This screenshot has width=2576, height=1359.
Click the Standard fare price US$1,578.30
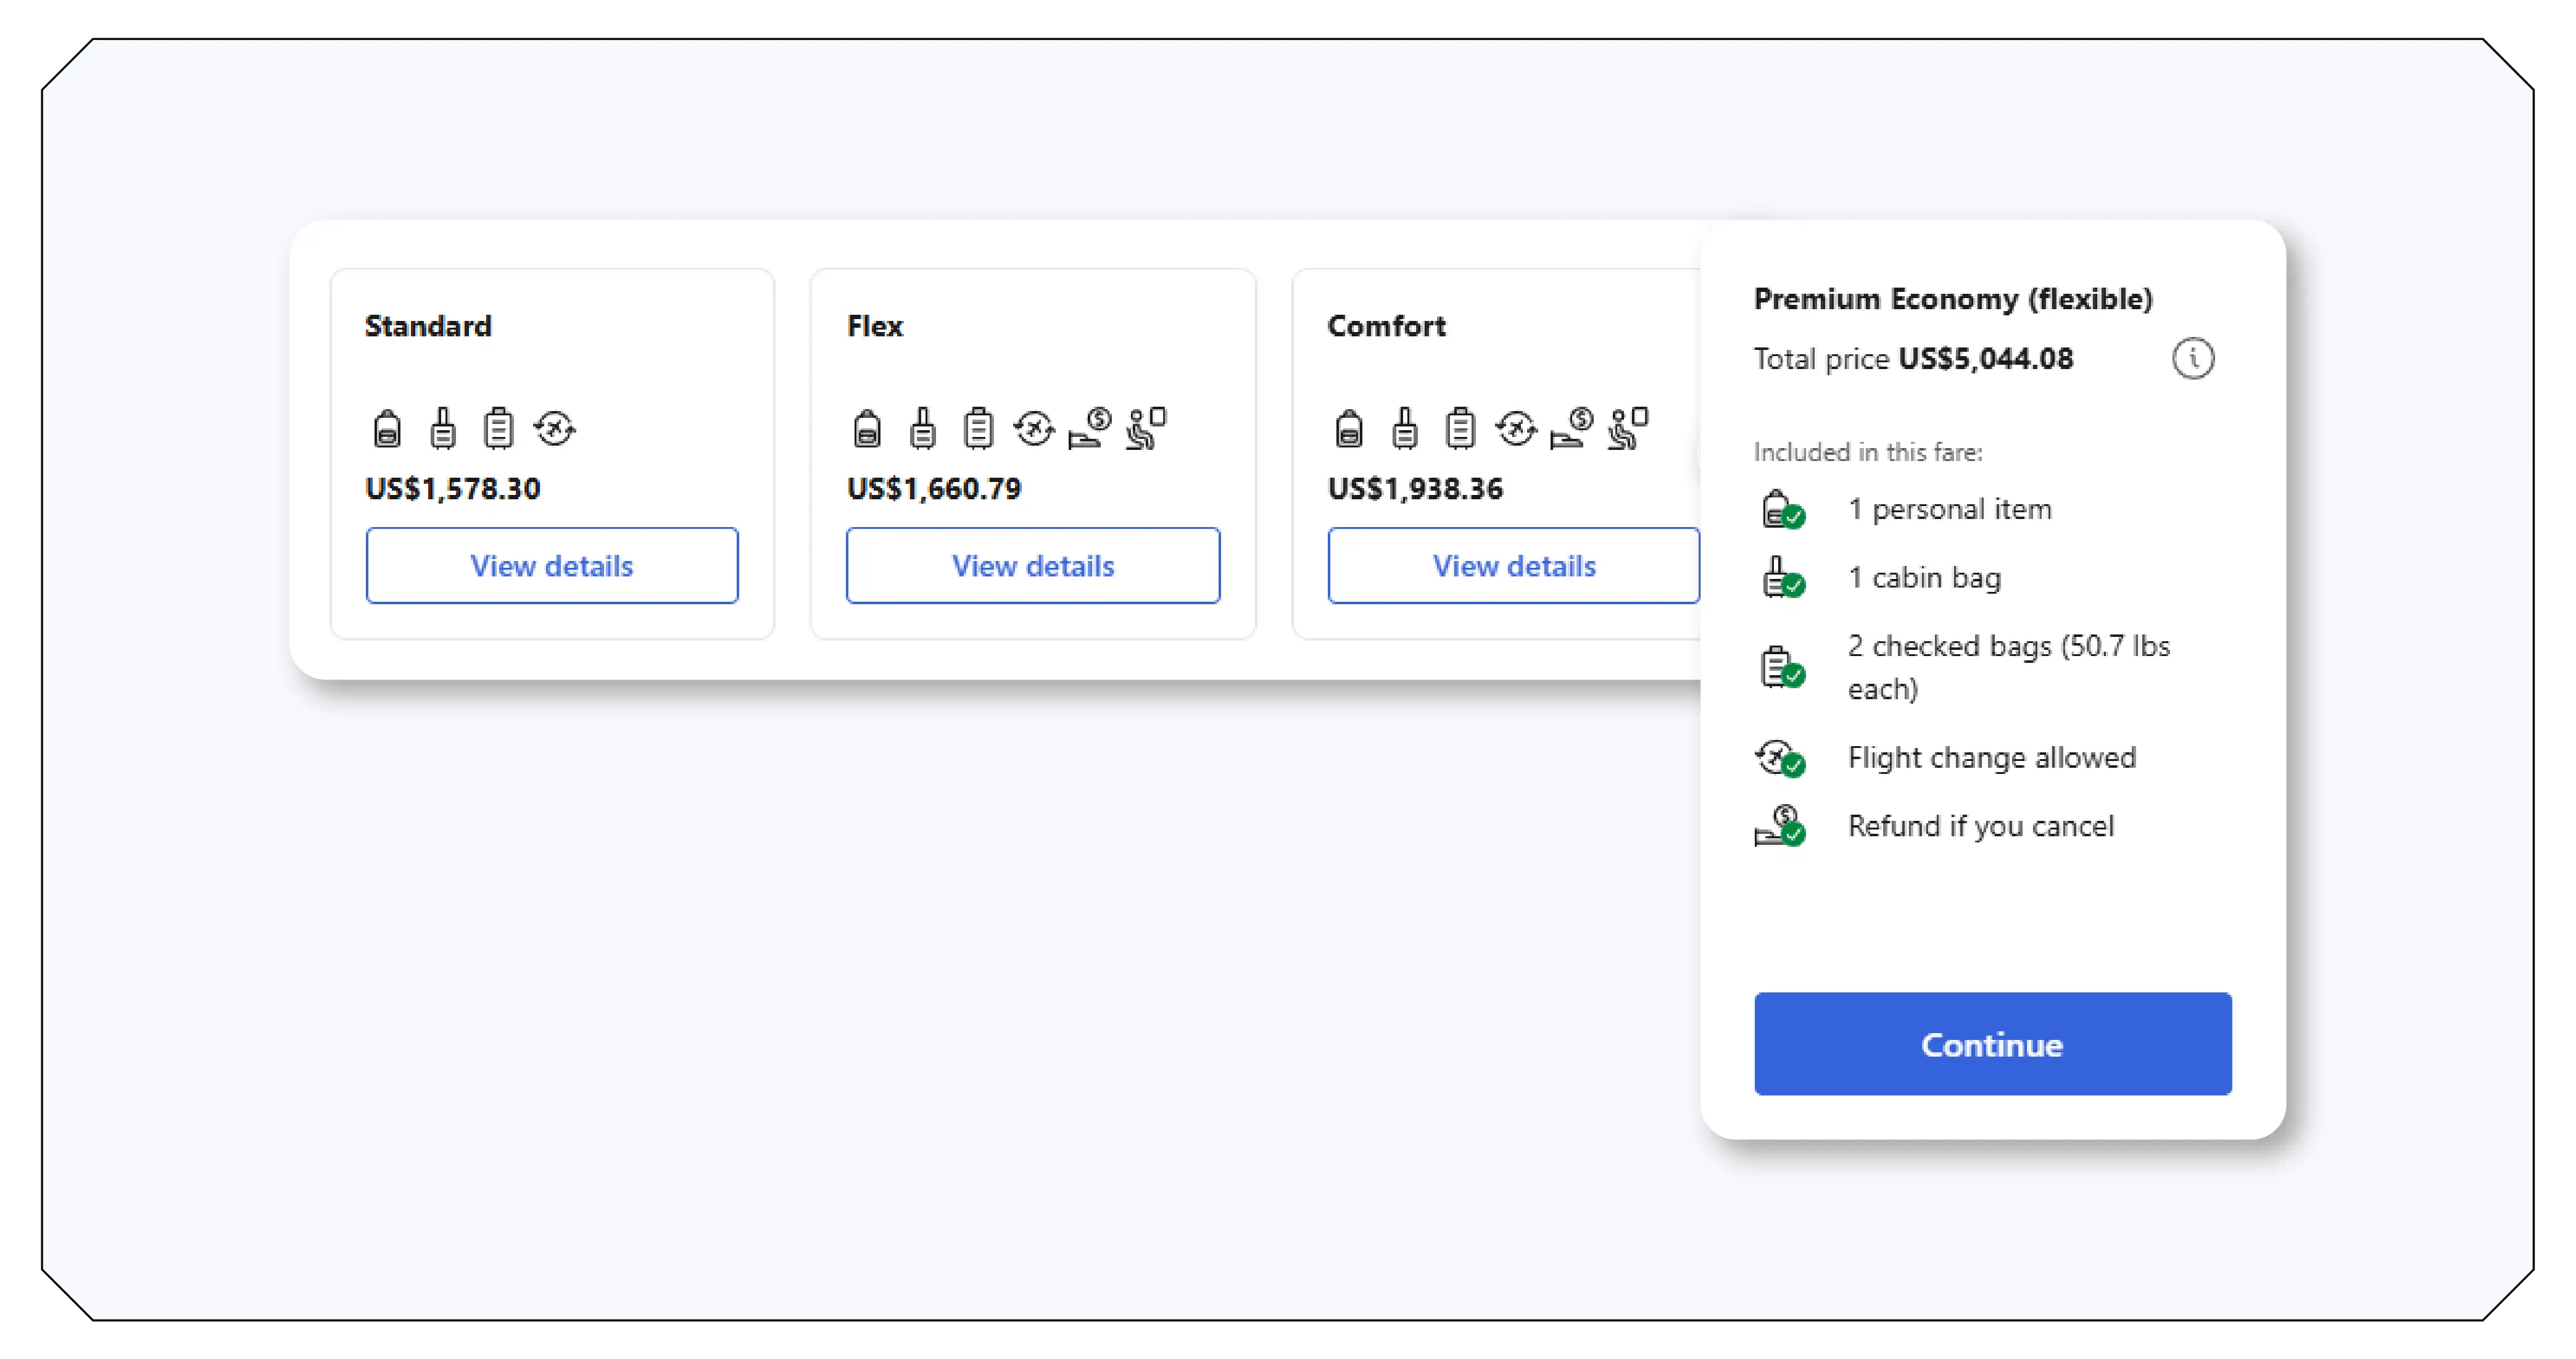coord(453,489)
